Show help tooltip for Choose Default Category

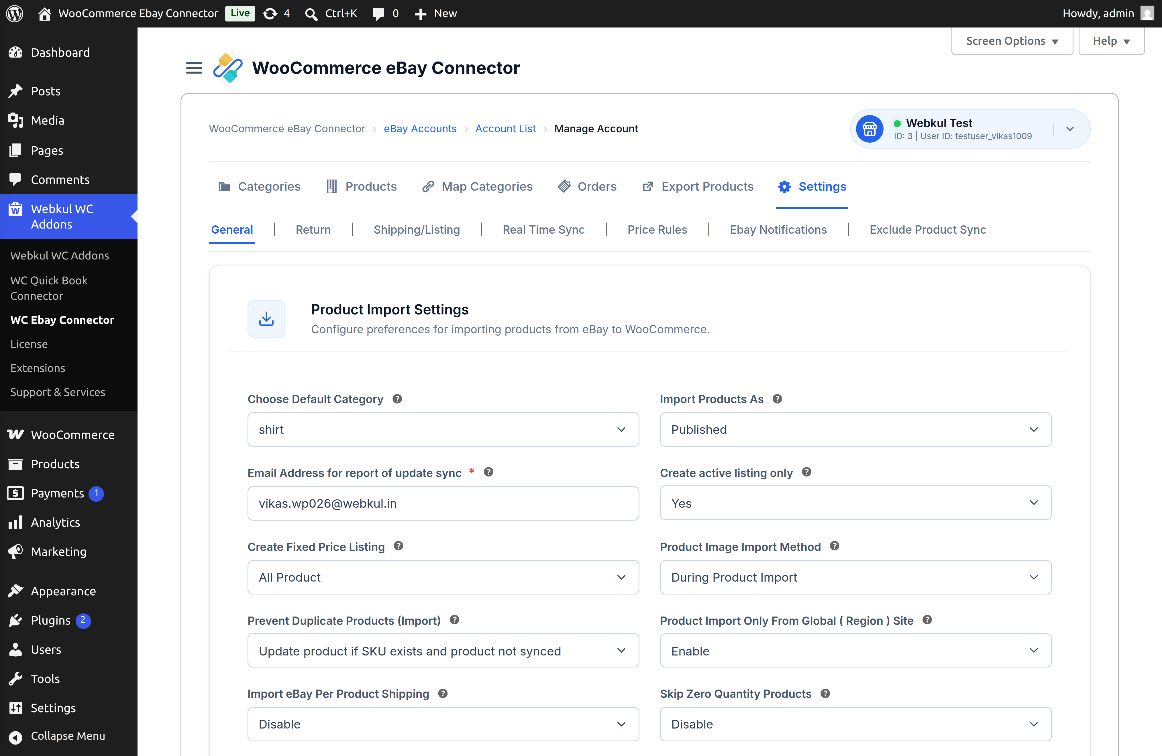point(397,399)
